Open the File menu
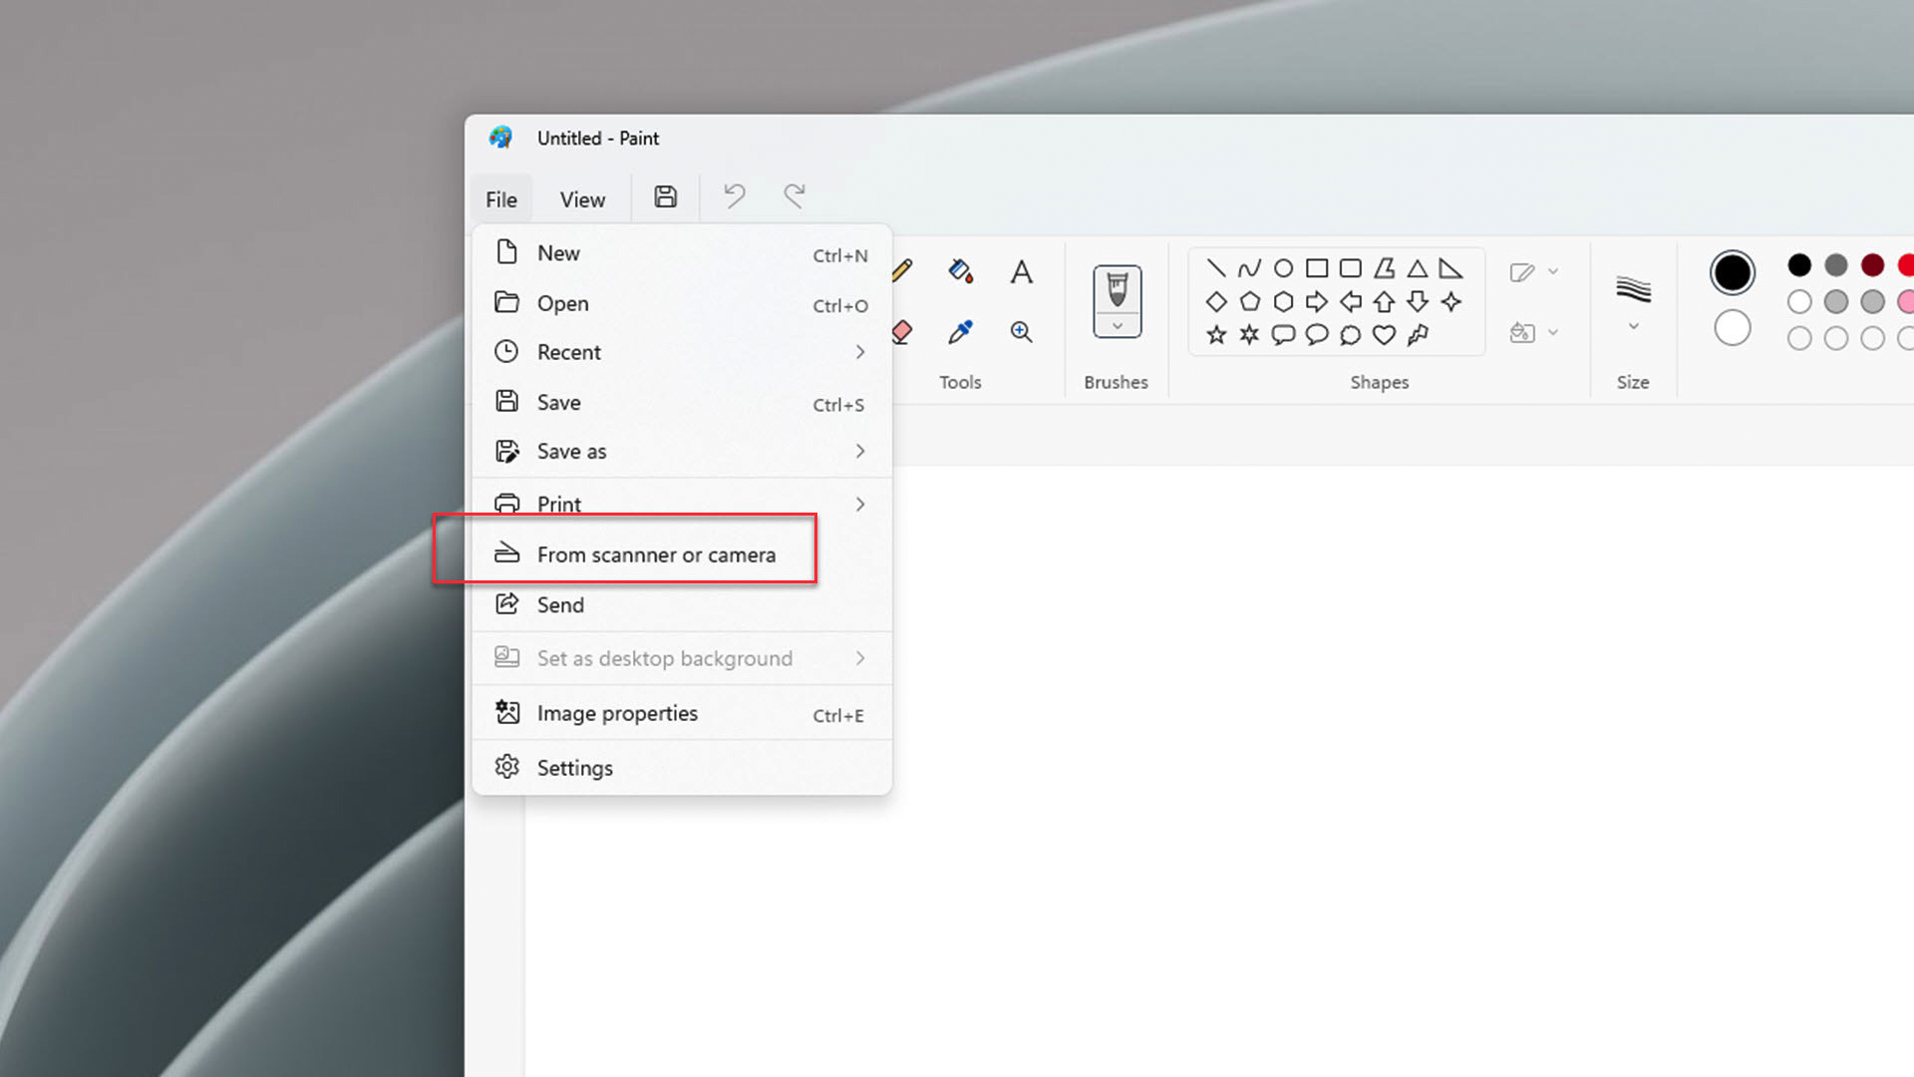Screen dimensions: 1914x1077 [500, 198]
